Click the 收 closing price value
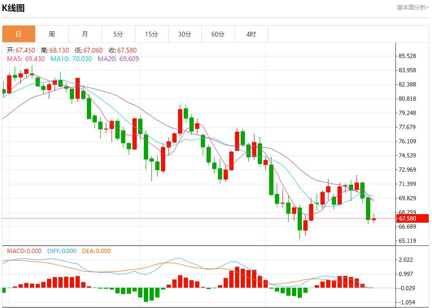Screen dimensions: 432x308 [122, 50]
